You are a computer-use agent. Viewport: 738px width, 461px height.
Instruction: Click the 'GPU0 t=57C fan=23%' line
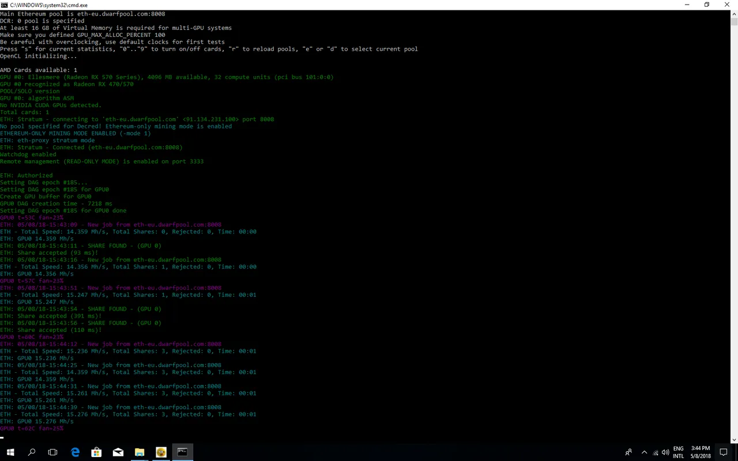pos(32,281)
